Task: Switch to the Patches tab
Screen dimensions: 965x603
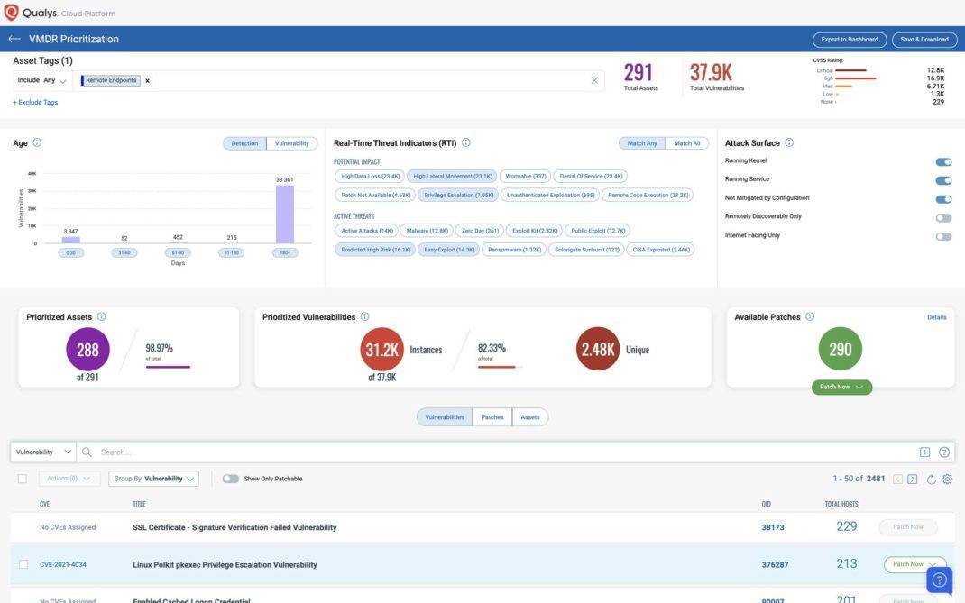Action: [492, 417]
